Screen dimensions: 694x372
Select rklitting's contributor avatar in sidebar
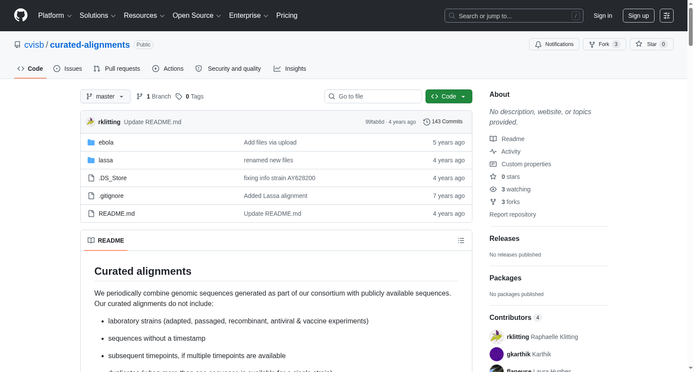coord(497,337)
